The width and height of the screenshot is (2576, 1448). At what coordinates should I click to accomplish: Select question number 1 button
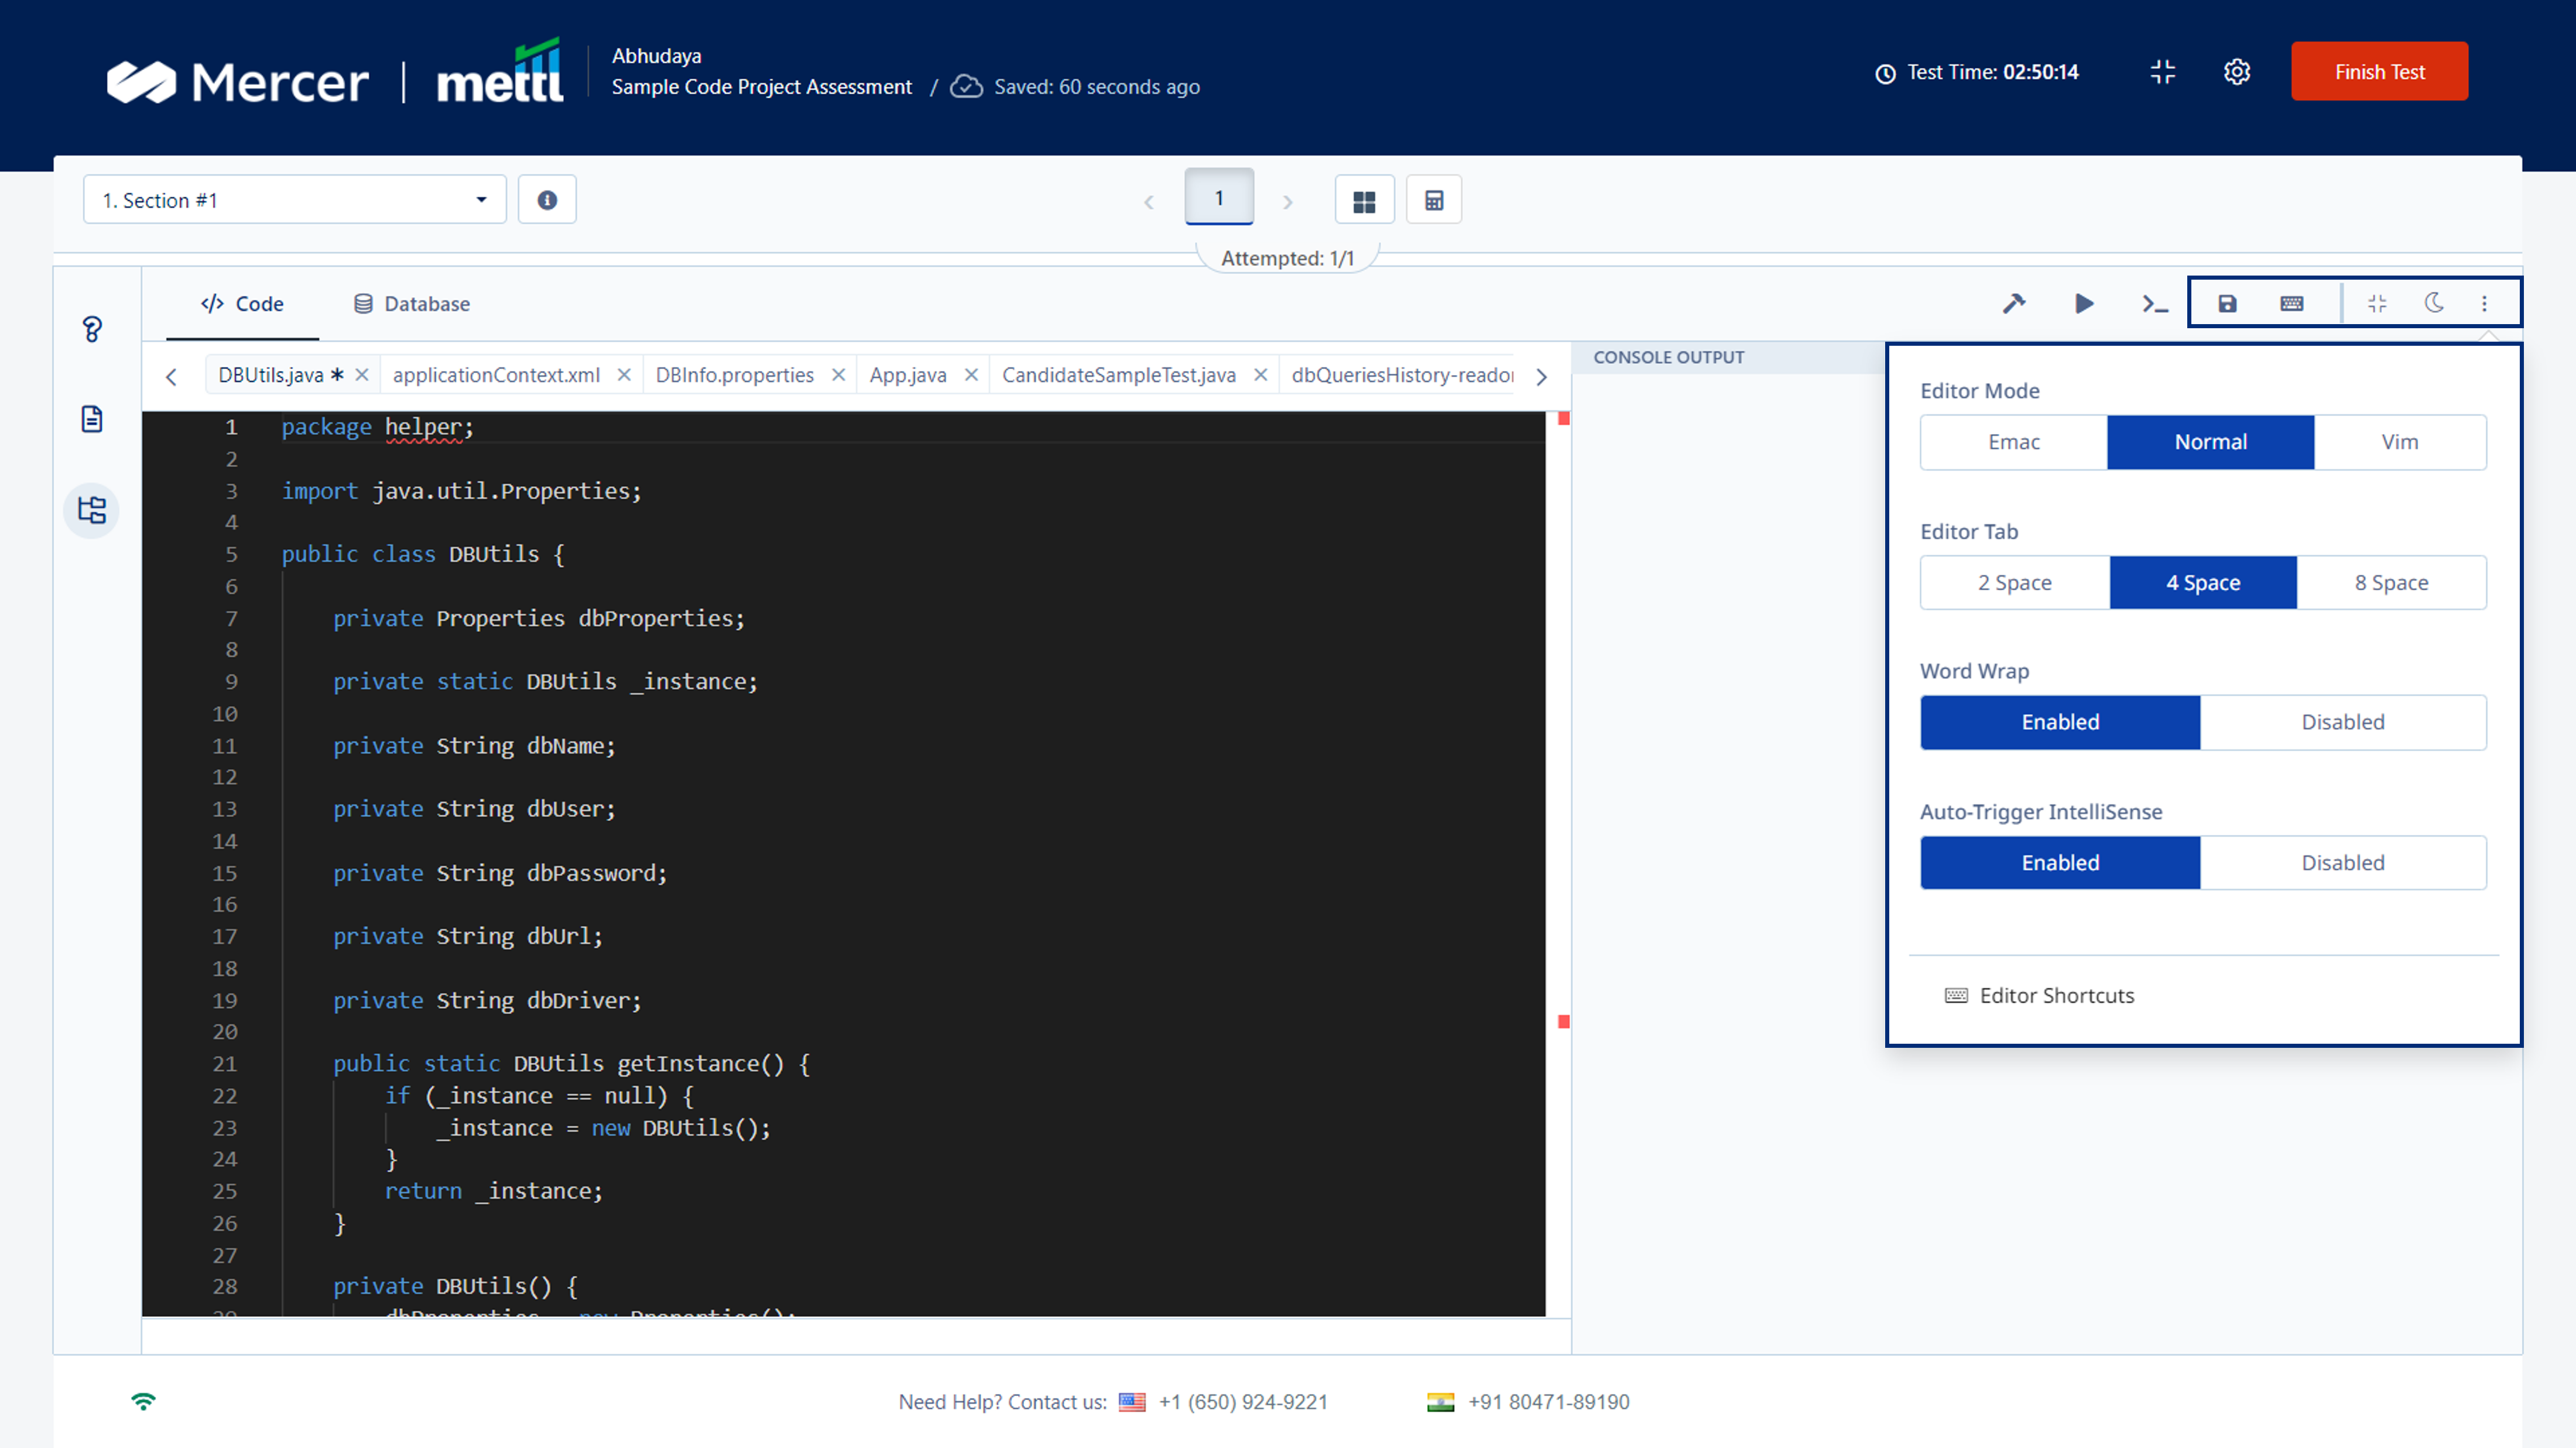[1219, 197]
